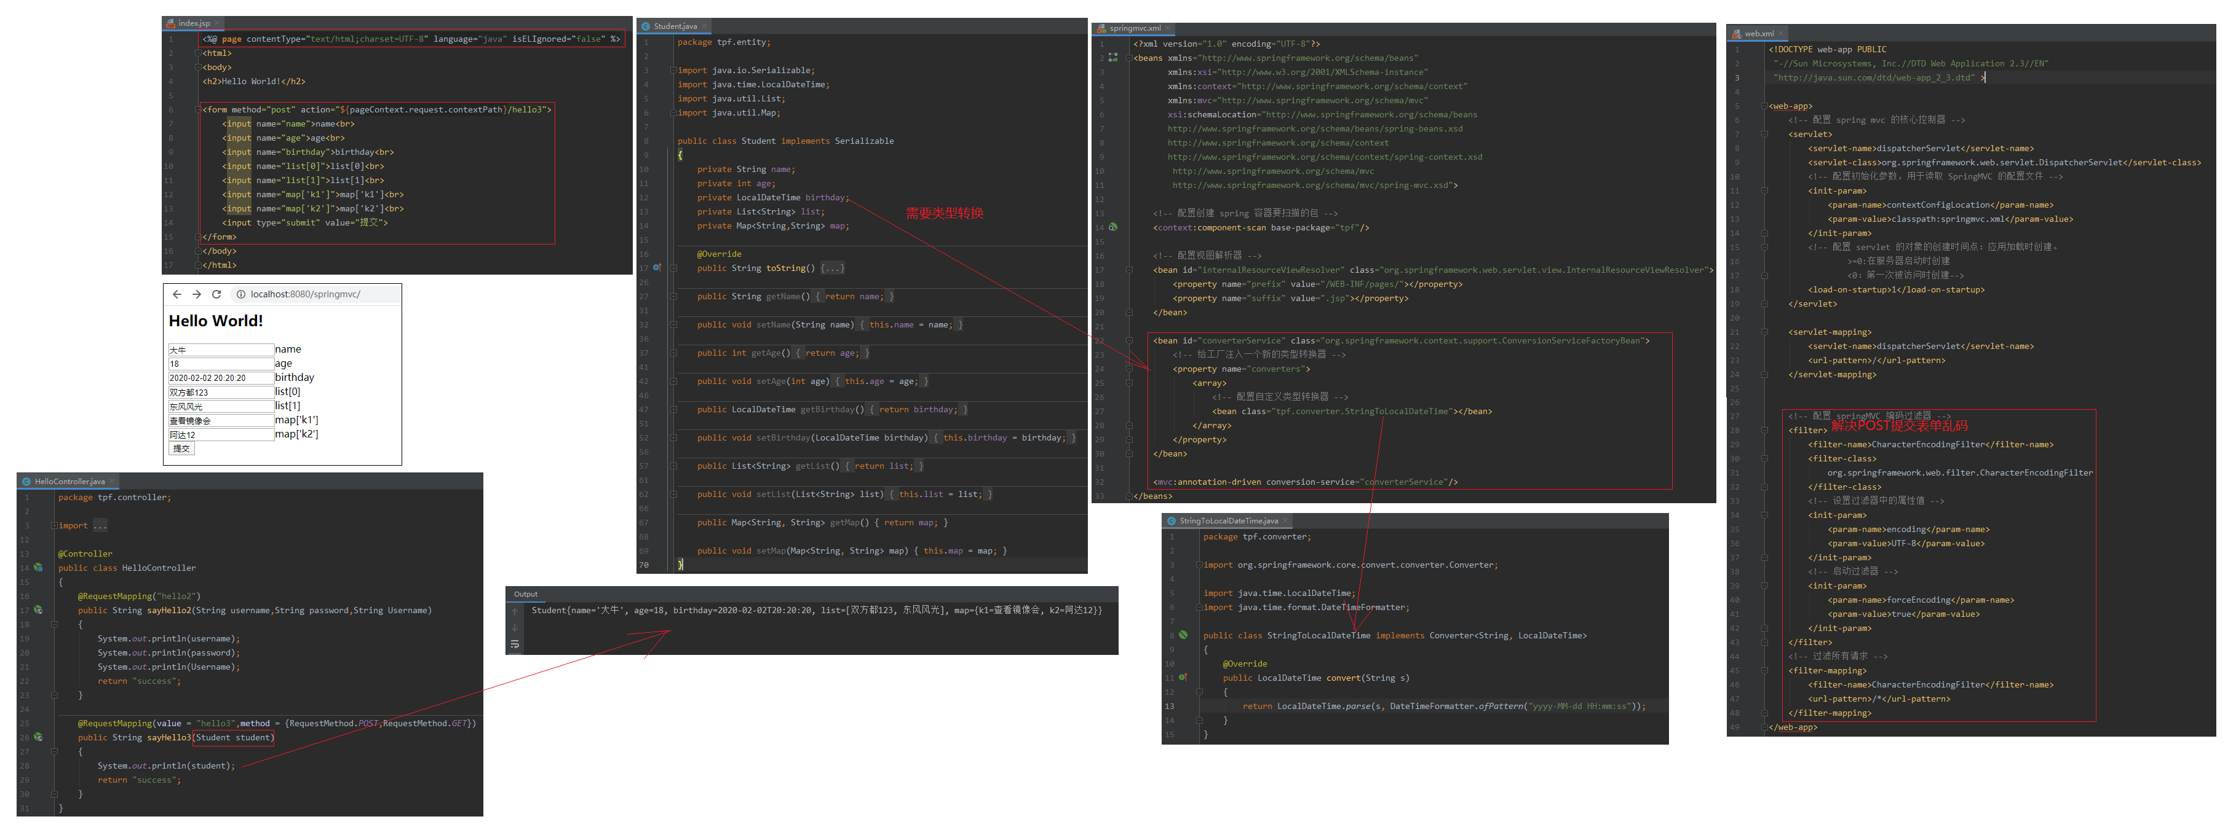Screen dimensions: 2236x838
Task: Click the map['k2'] input field
Action: pyautogui.click(x=221, y=434)
